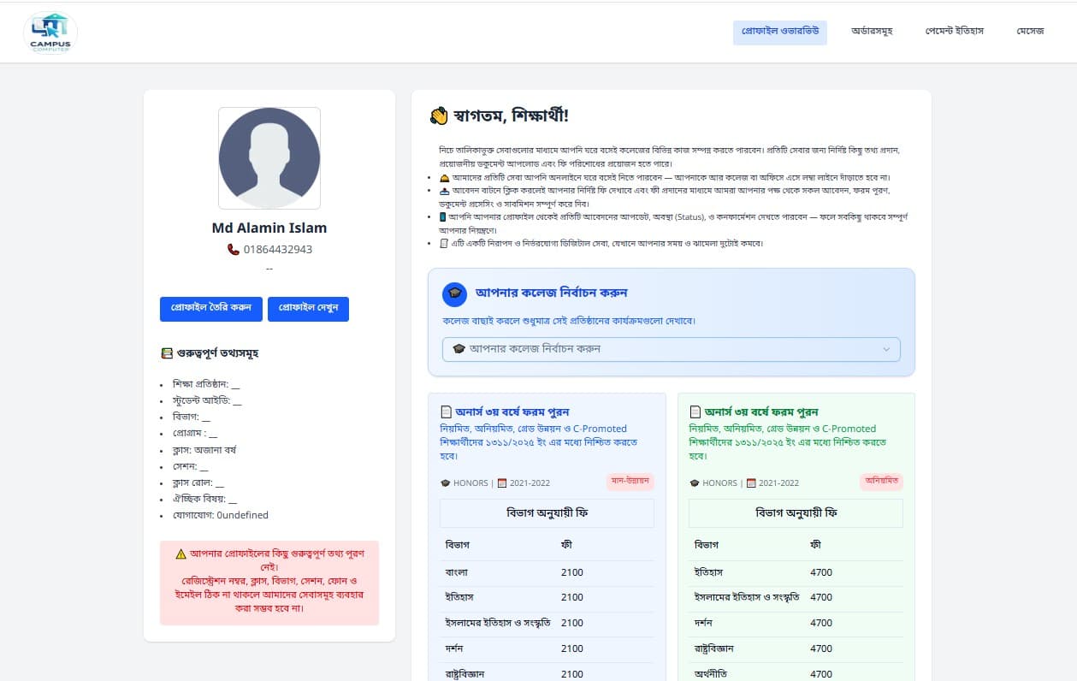Click the অনিয়মিত badge on green card
This screenshot has width=1077, height=681.
click(881, 481)
